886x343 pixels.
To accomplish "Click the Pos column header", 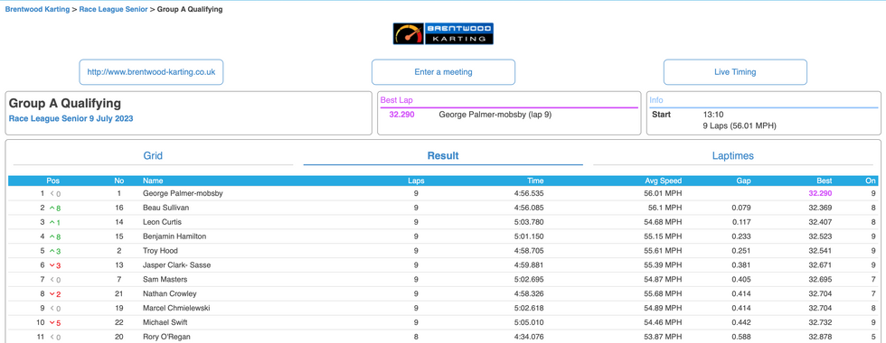I will 53,181.
